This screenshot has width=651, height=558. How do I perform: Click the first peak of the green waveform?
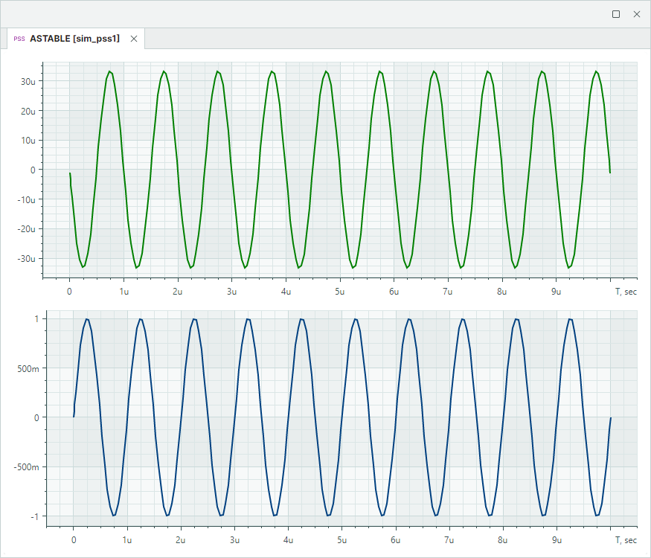(109, 71)
